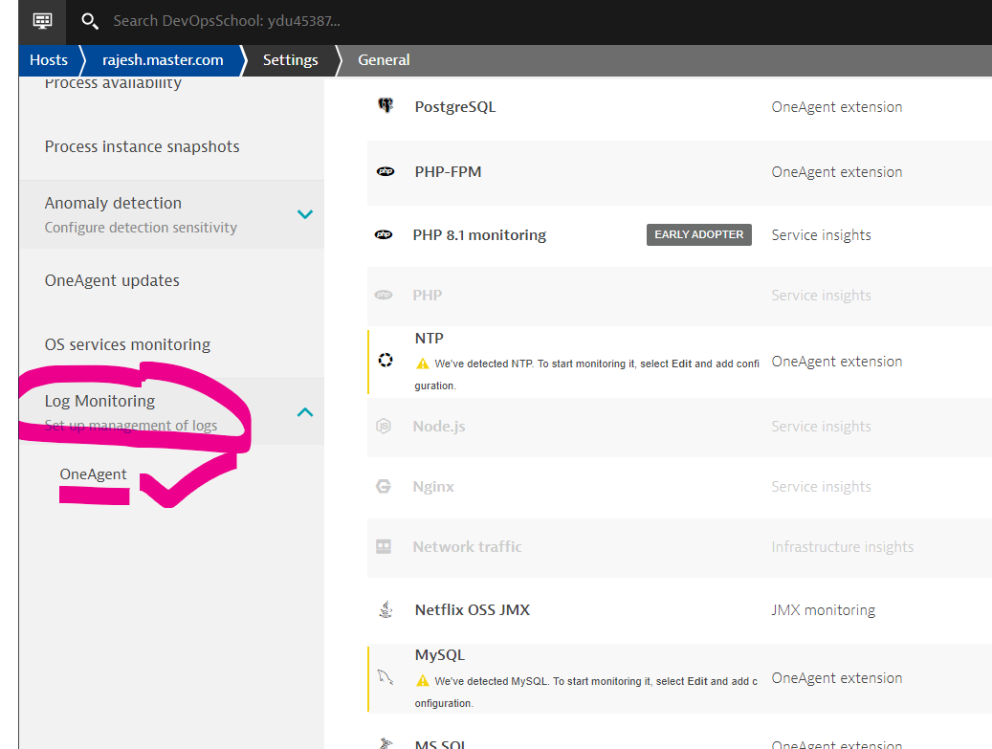Select the Settings breadcrumb
The image size is (992, 749).
[291, 60]
